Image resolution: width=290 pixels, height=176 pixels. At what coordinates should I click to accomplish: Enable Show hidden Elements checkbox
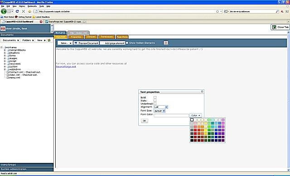127,43
